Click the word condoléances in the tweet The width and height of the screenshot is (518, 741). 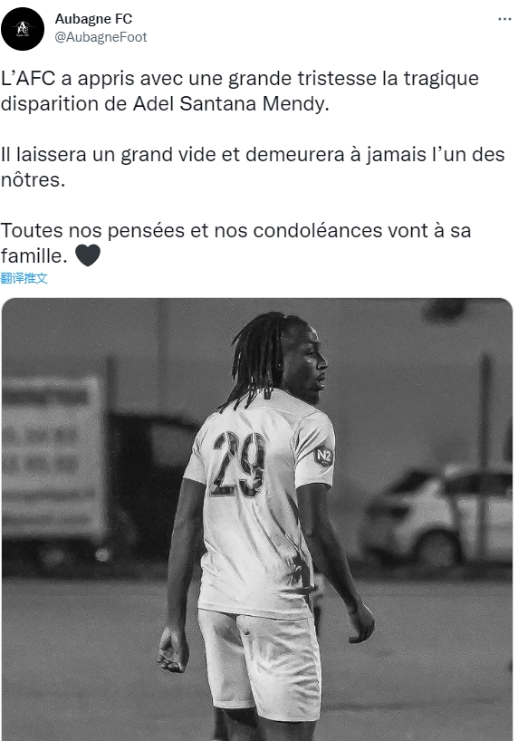click(x=318, y=231)
